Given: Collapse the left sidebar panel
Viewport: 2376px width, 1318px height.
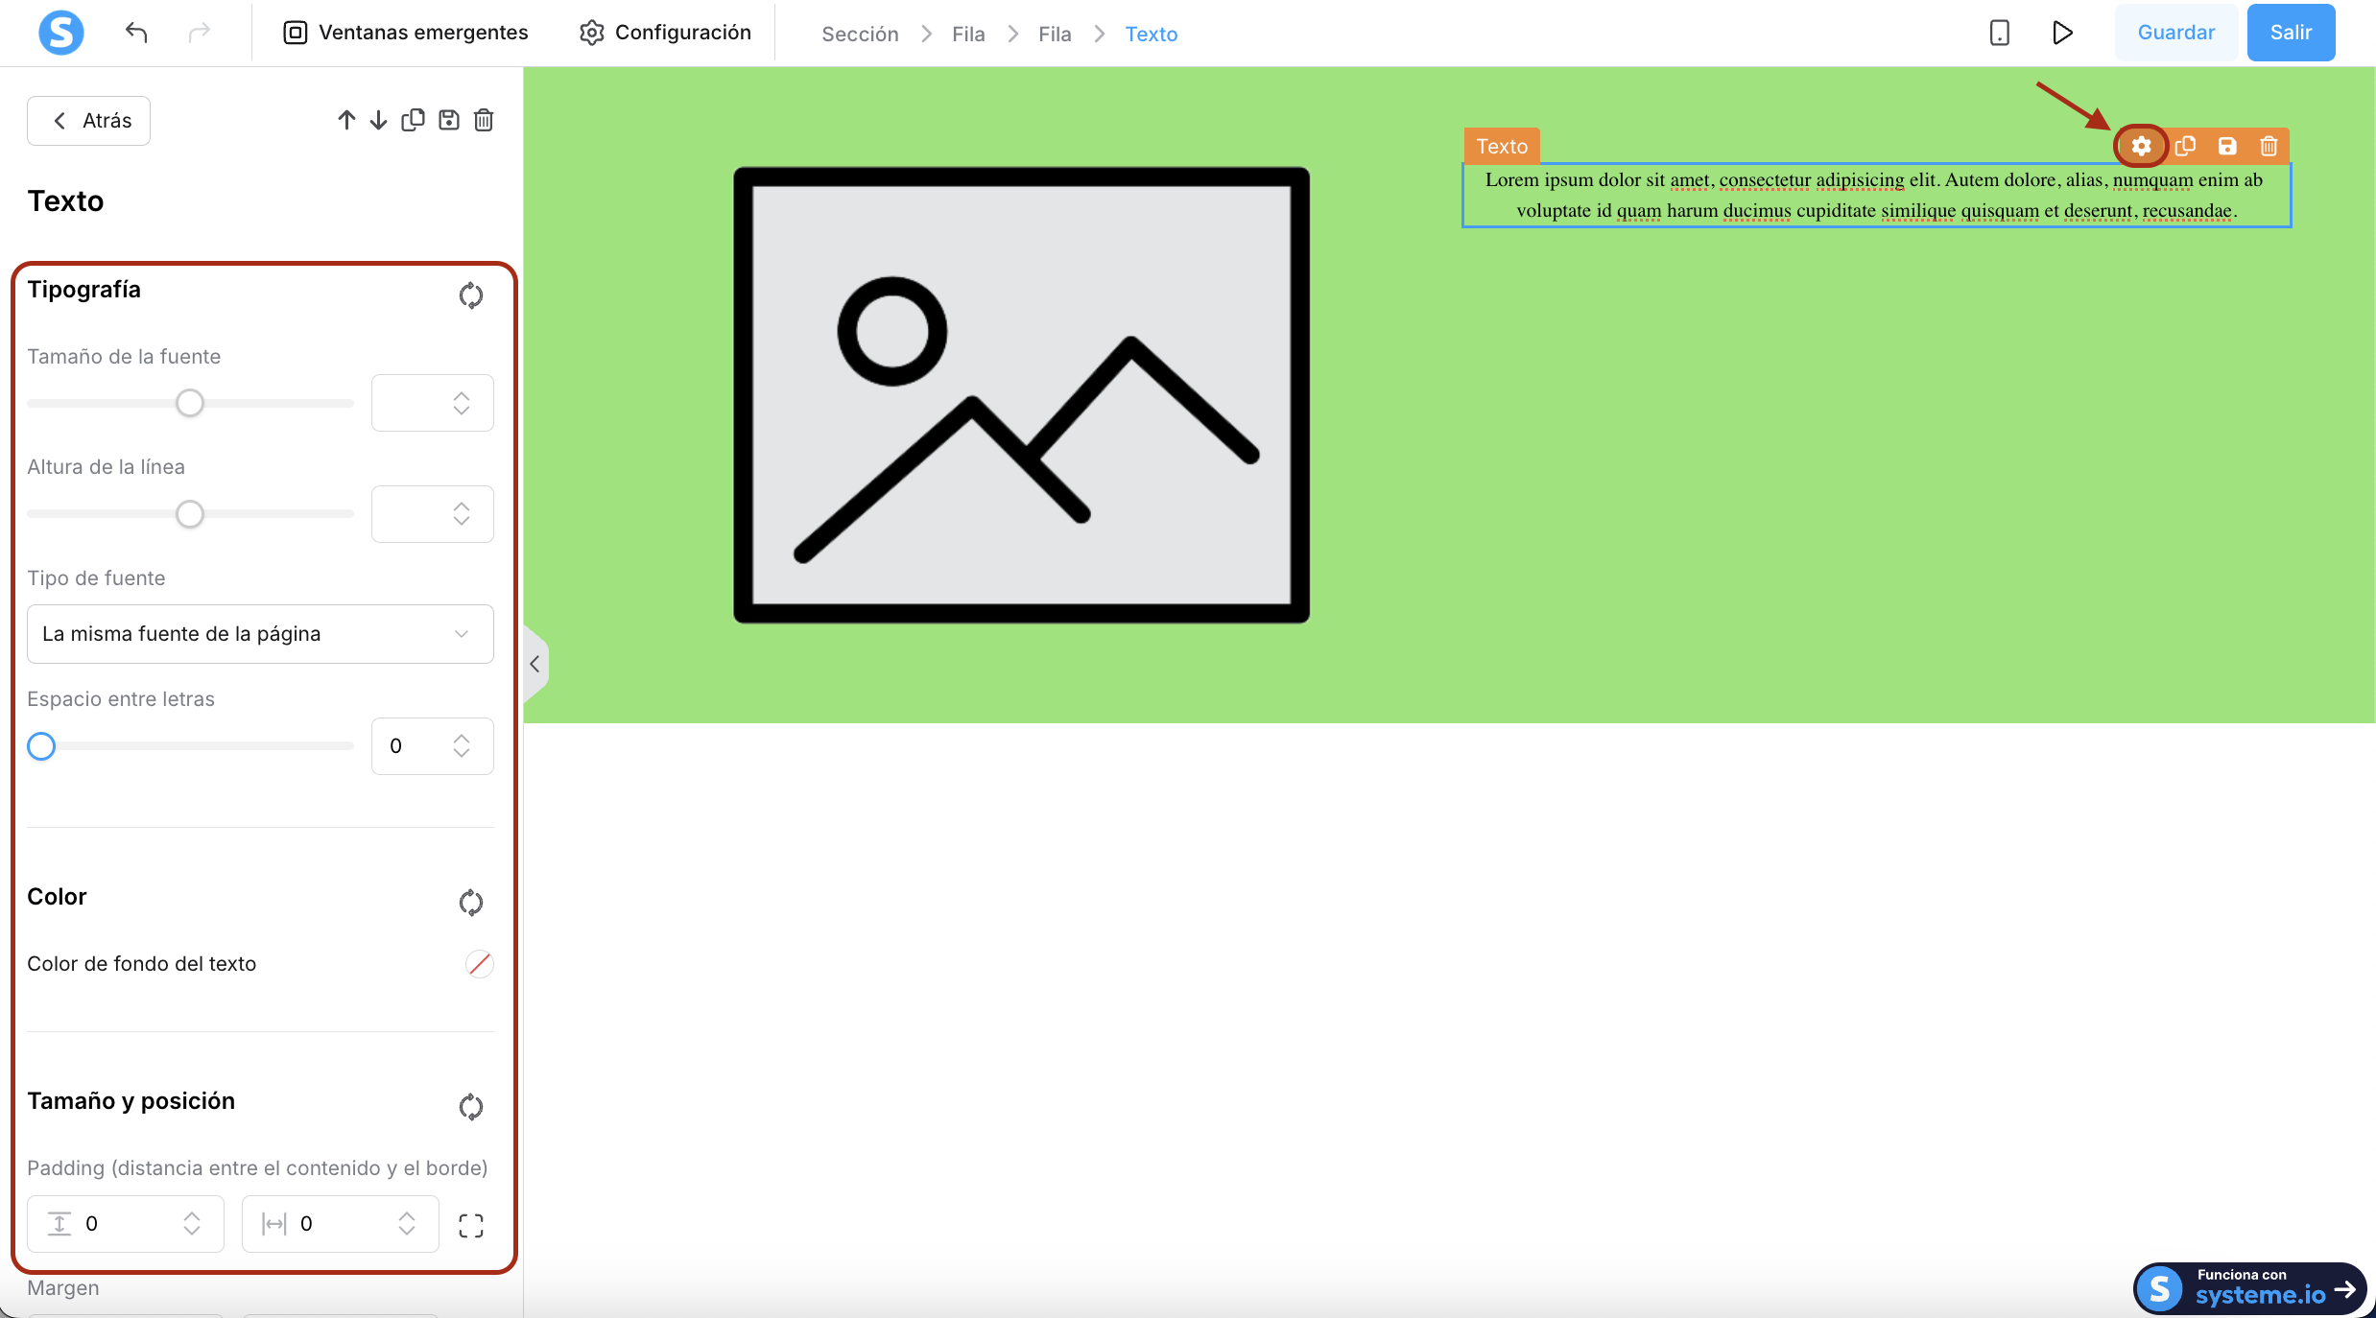Looking at the screenshot, I should coord(535,664).
